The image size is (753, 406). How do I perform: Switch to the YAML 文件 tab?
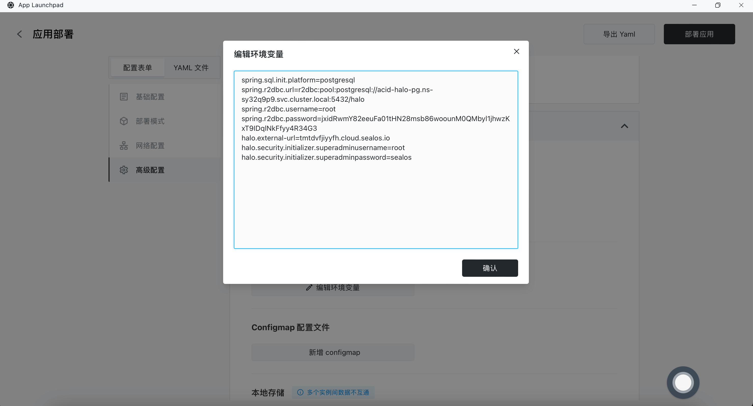[191, 68]
